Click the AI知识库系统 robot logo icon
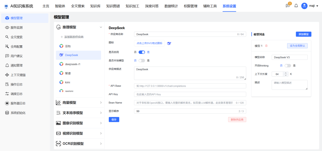Viewport: 322px width, 151px height. point(6,6)
